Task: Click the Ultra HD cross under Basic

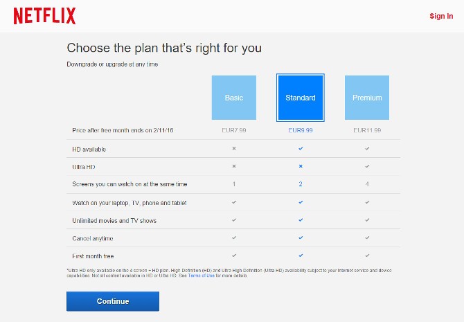Action: tap(234, 166)
